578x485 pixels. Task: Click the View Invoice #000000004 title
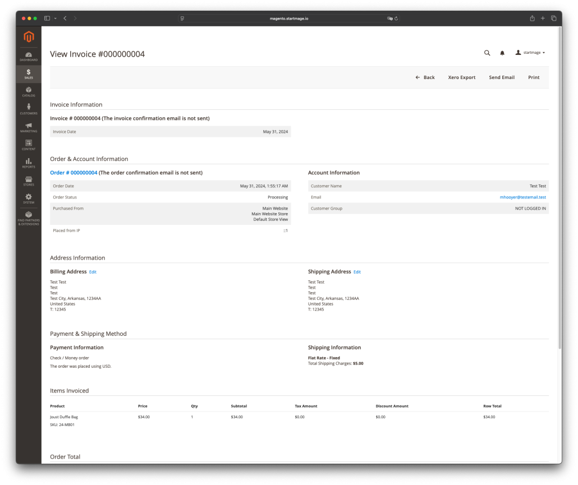click(97, 54)
